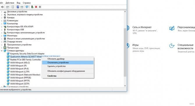Screen dimensions: 195x106
Task: Select WAN Miniport (IP) adapter
Action: coord(18,66)
